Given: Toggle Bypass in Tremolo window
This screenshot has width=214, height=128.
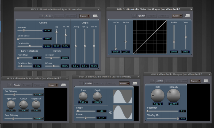Looking at the screenshot, I should [124, 83].
